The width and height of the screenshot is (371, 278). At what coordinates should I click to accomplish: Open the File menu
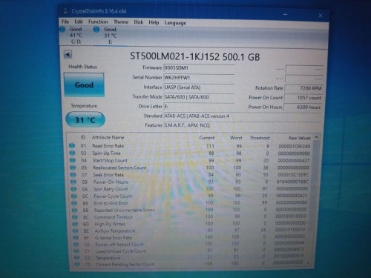[65, 21]
